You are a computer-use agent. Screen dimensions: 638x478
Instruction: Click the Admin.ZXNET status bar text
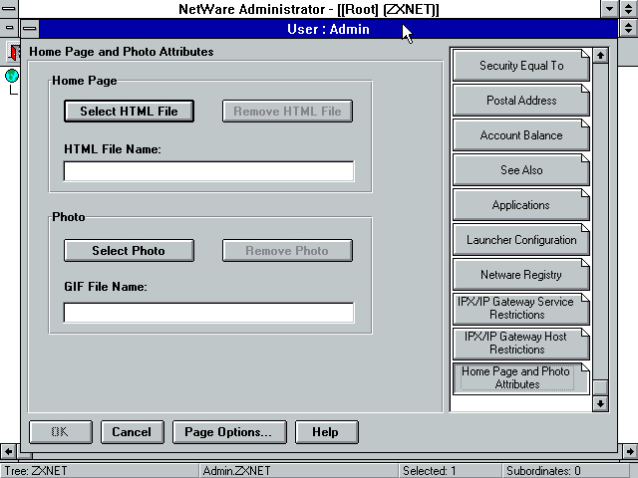(x=237, y=471)
